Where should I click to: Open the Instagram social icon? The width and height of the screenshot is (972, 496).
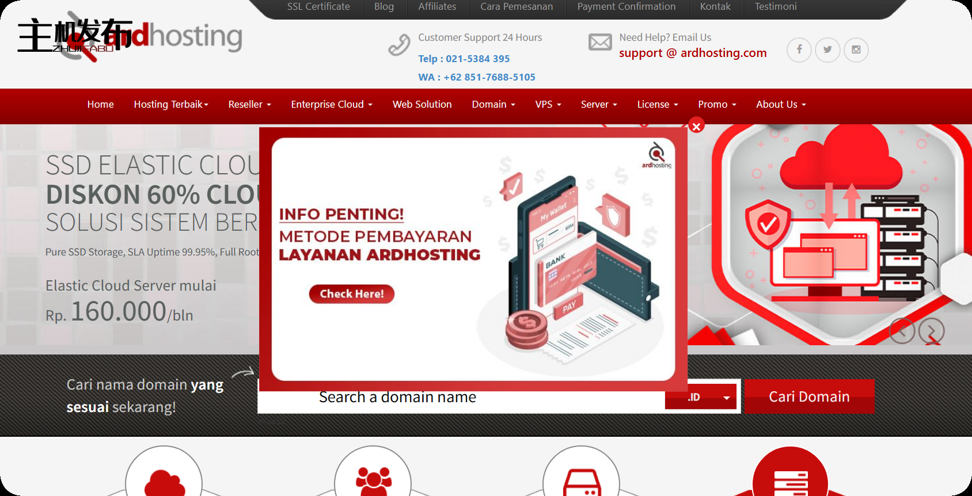coord(856,50)
